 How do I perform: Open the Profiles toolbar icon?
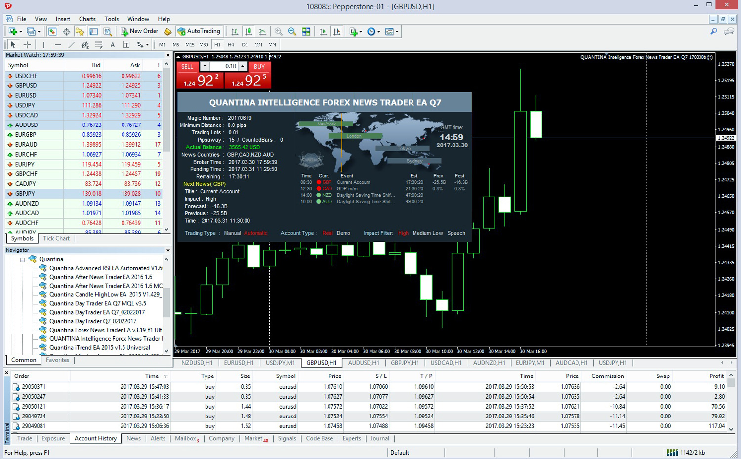[x=31, y=31]
